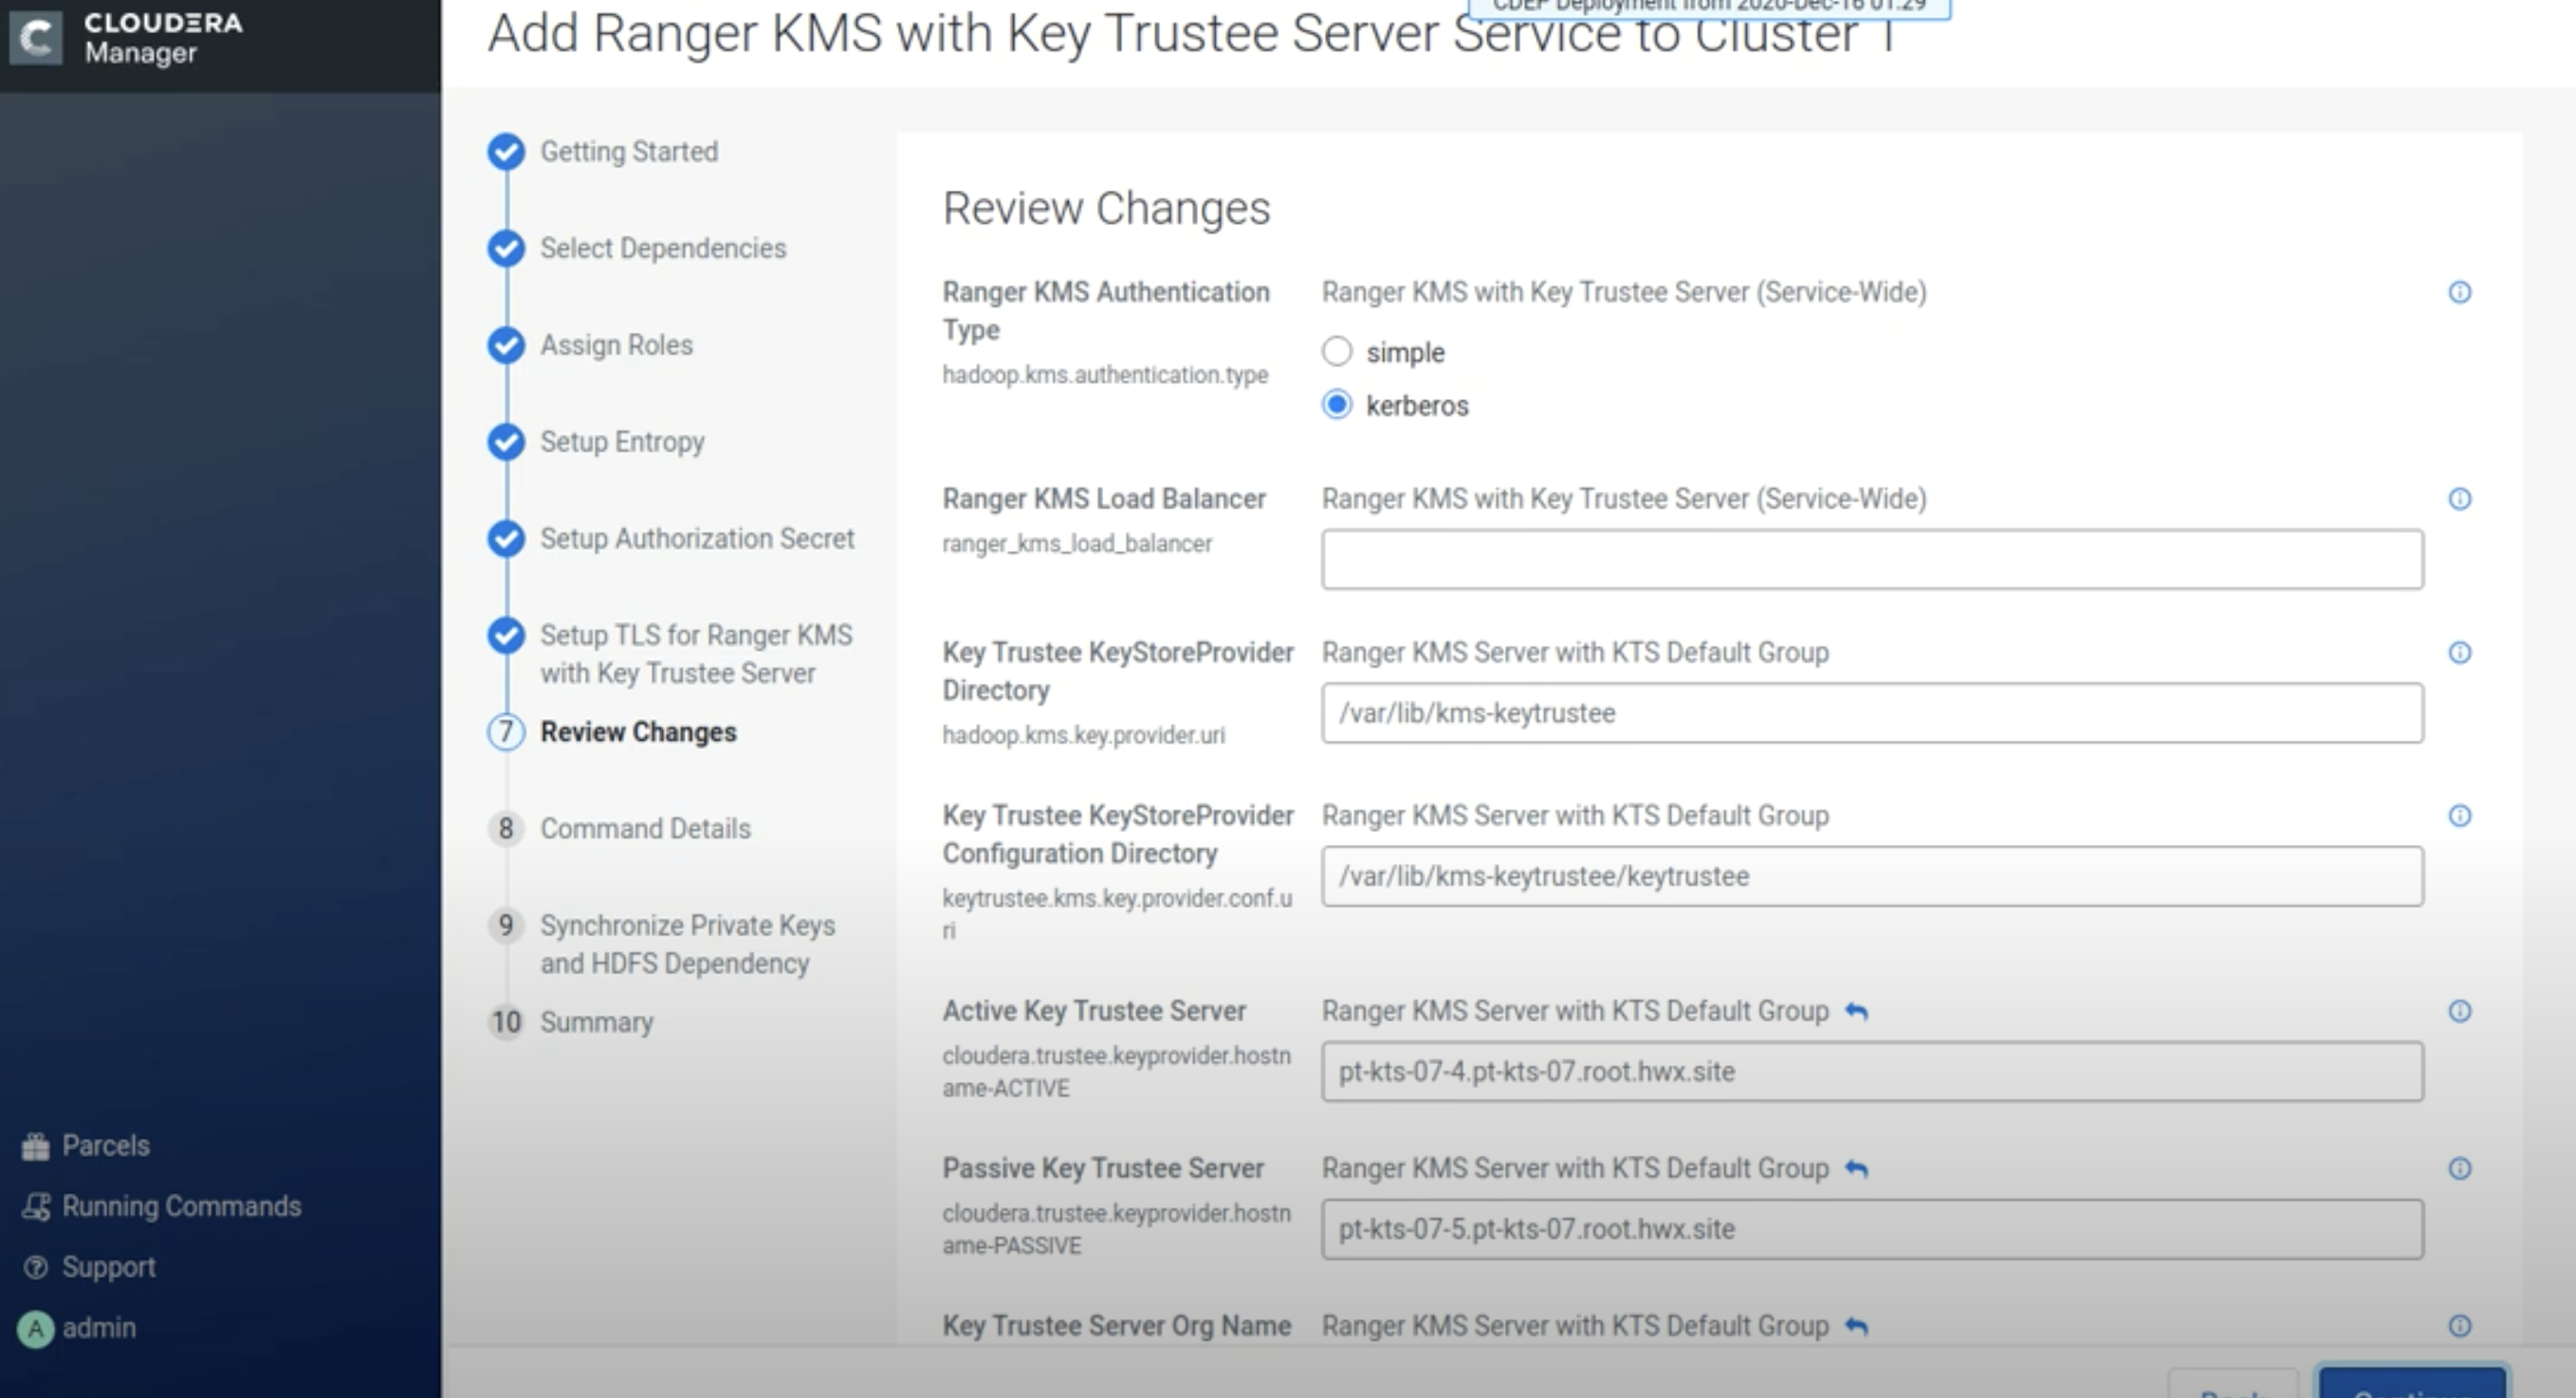Screen dimensions: 2576x1398
Task: Click the Assign Roles checkmark icon
Action: click(506, 345)
